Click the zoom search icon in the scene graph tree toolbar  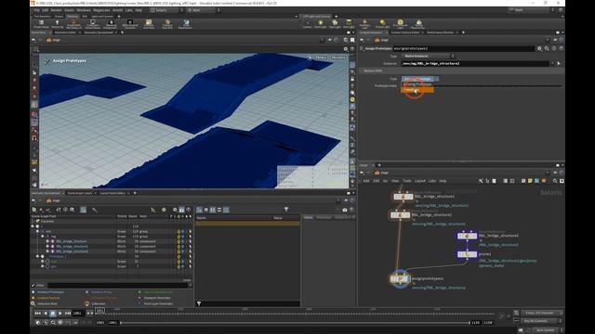click(73, 210)
